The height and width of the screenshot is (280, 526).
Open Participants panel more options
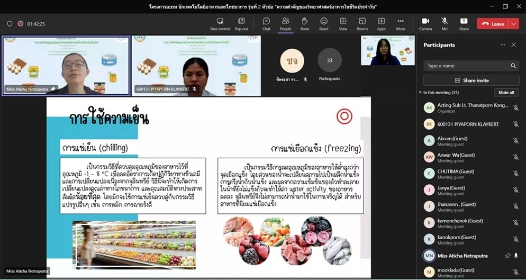503,44
